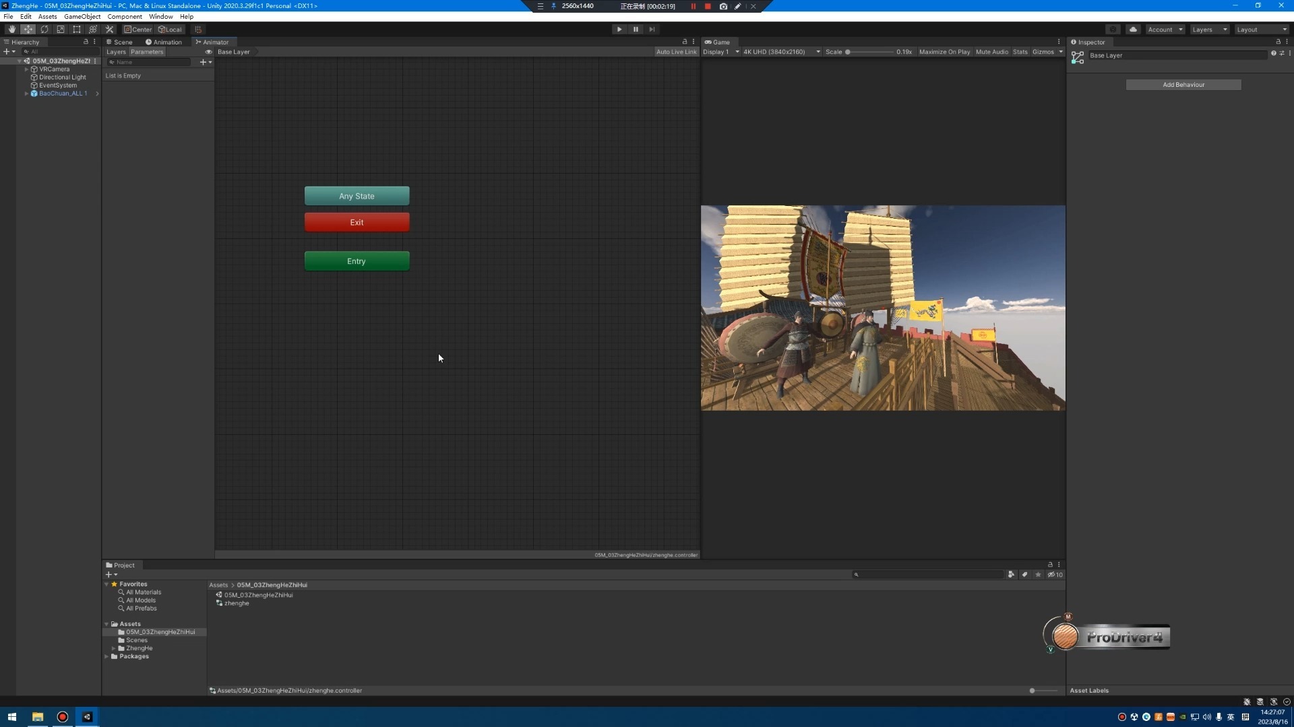Switch to the Scene tab

coord(119,42)
